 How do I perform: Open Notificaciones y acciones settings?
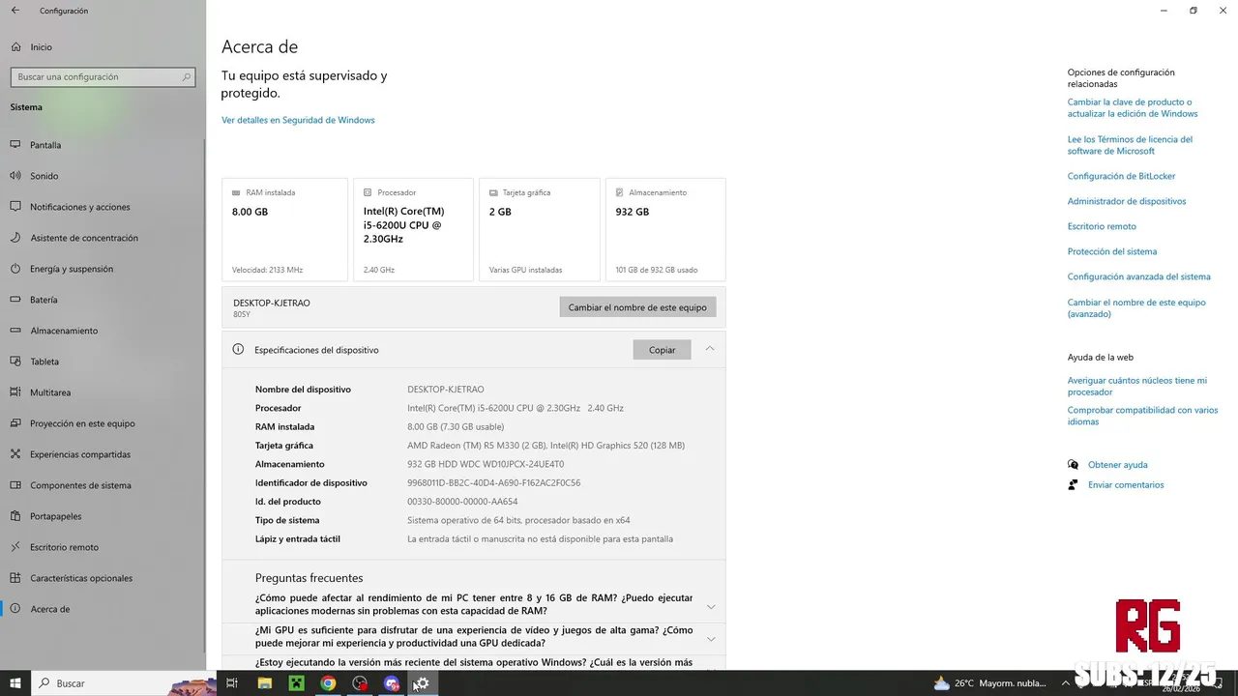(79, 207)
